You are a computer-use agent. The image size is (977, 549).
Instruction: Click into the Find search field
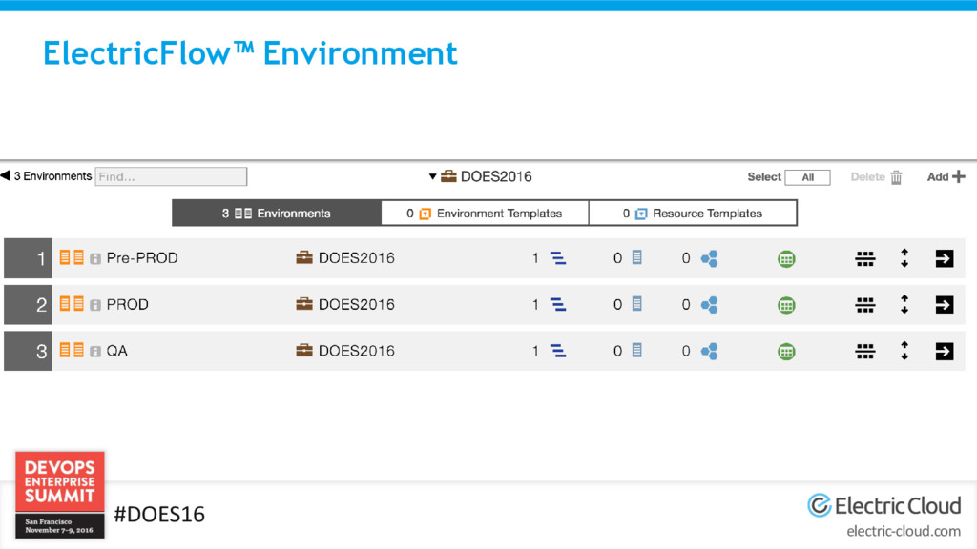(x=172, y=176)
